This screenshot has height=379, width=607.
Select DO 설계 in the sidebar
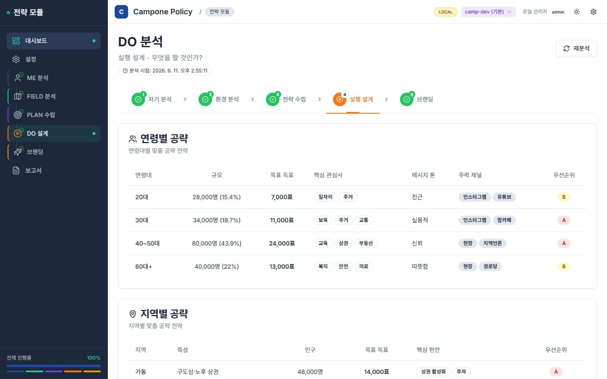(x=54, y=133)
